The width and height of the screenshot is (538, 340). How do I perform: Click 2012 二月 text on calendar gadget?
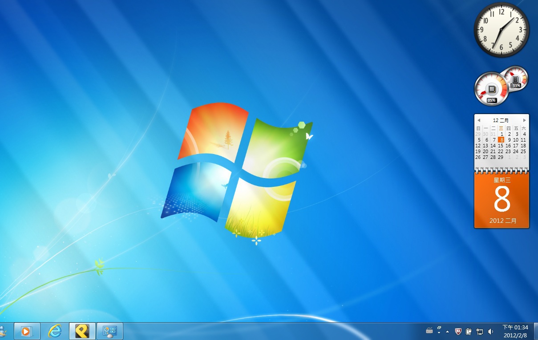503,221
